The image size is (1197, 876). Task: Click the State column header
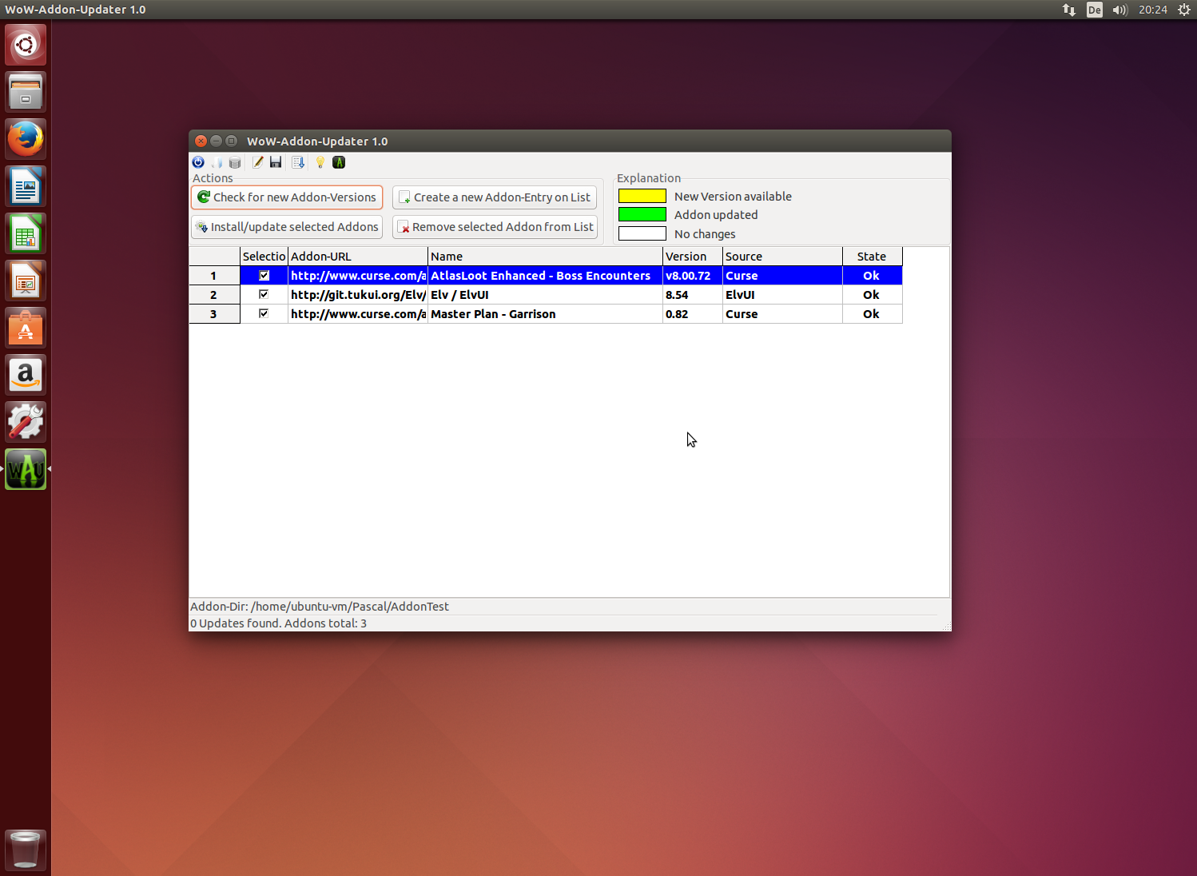pos(873,257)
